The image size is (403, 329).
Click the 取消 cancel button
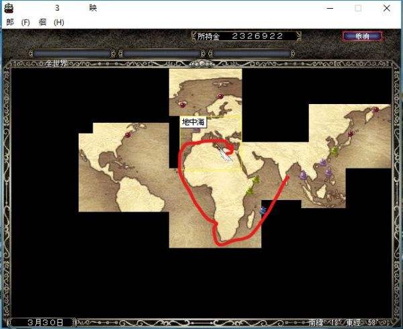point(362,36)
